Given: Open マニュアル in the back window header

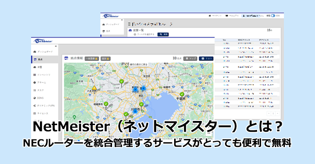Looking at the screenshot, I should tap(232, 16).
